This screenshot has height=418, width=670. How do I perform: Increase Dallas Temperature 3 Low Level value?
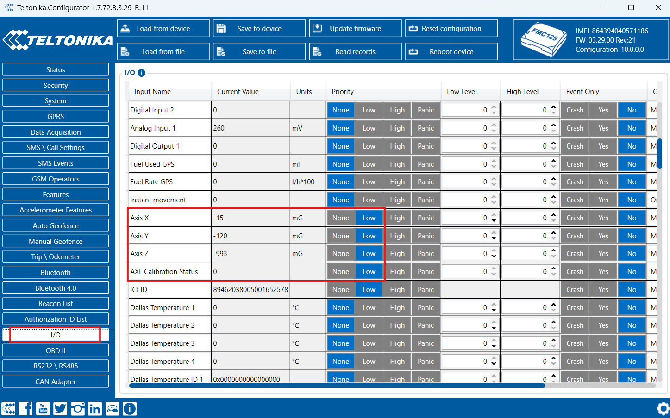tap(494, 341)
